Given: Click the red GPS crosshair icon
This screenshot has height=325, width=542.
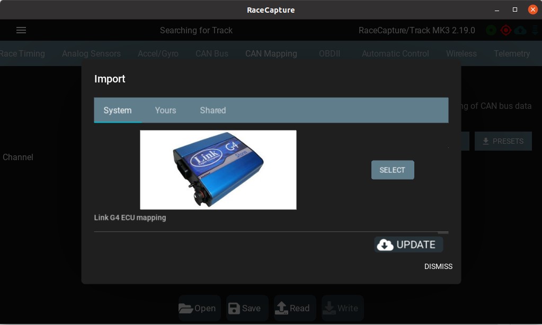Looking at the screenshot, I should [x=505, y=30].
